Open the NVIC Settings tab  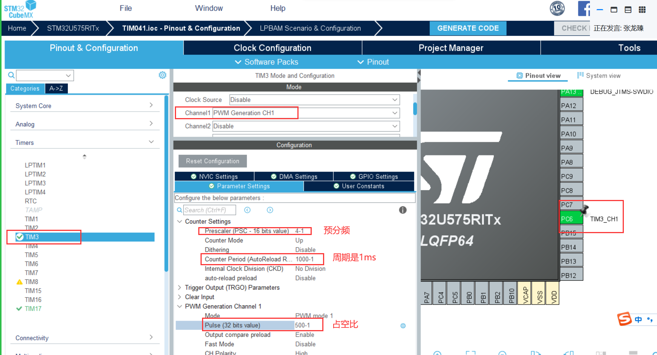pos(214,177)
